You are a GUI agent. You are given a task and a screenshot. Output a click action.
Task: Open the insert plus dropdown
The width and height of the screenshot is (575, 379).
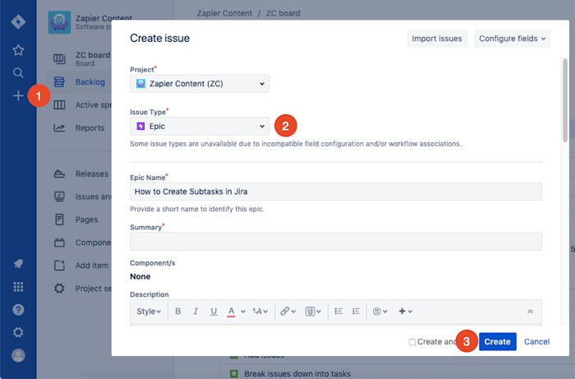click(405, 311)
